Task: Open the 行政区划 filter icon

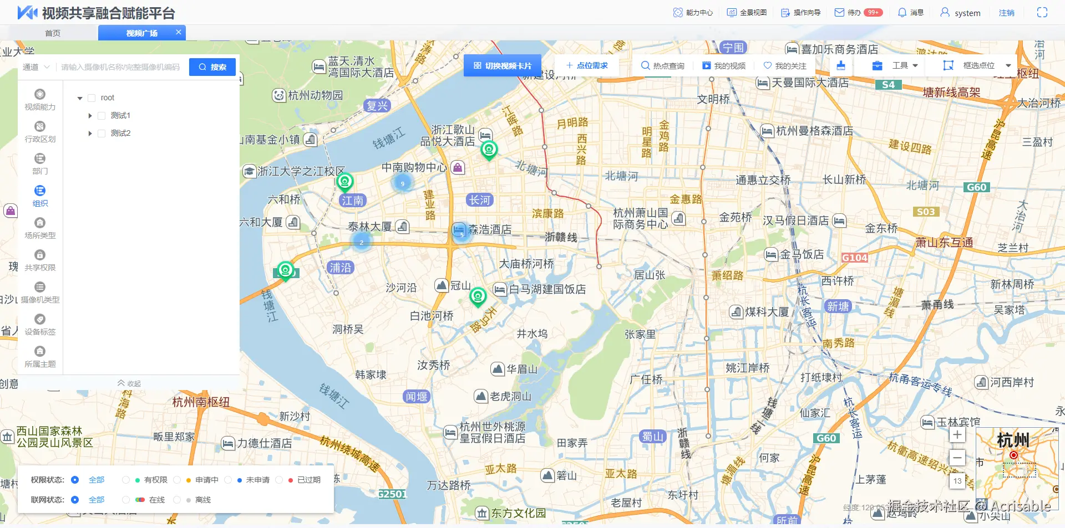Action: [x=40, y=126]
